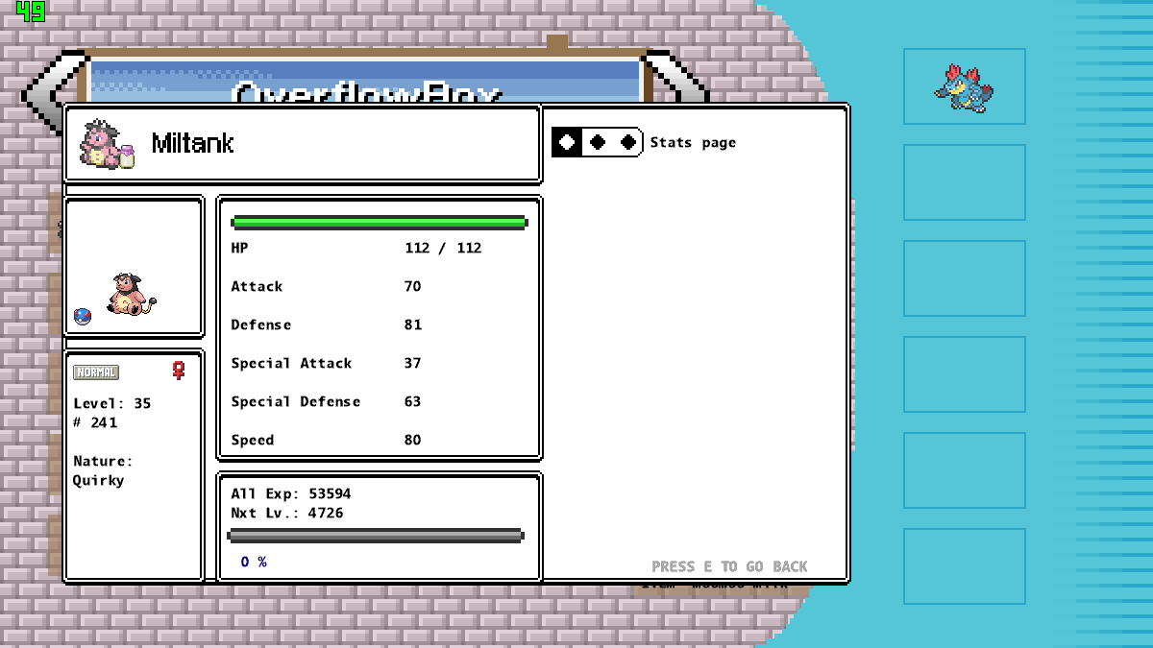
Task: Click PRESS E TO GO BACK
Action: [729, 566]
